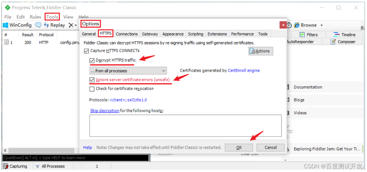Open the Scripting tab
The height and width of the screenshot is (172, 367).
[x=196, y=34]
